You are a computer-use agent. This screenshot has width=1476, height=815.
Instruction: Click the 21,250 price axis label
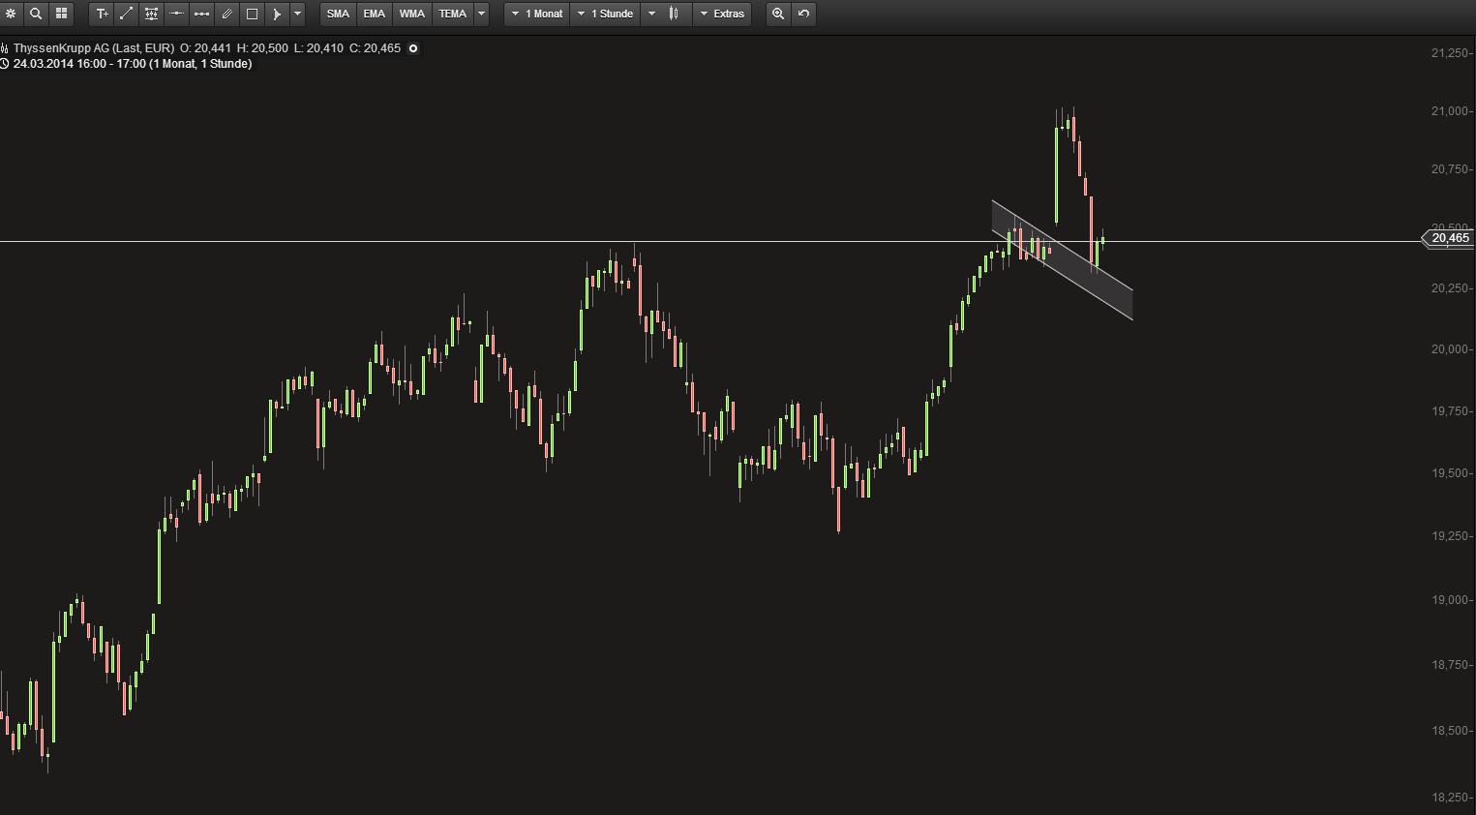[1452, 53]
